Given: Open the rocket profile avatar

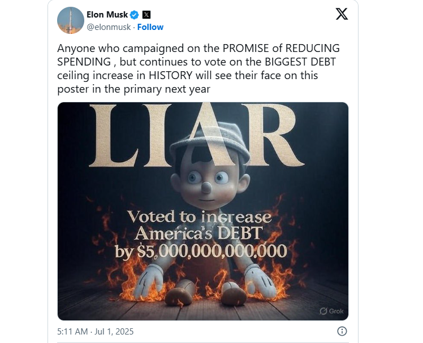Looking at the screenshot, I should (71, 20).
